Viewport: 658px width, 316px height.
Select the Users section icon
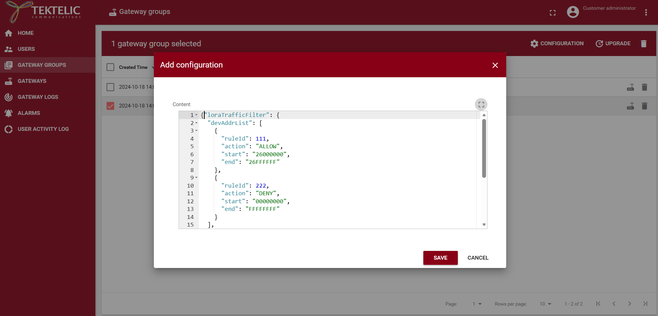click(8, 49)
